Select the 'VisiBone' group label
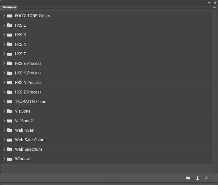 23,111
